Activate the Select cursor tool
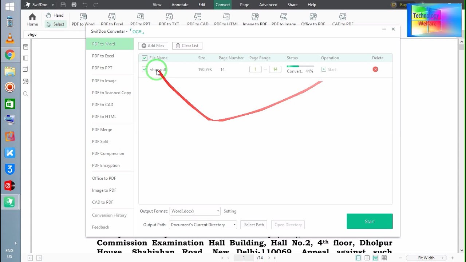Image resolution: width=466 pixels, height=262 pixels. 55,24
